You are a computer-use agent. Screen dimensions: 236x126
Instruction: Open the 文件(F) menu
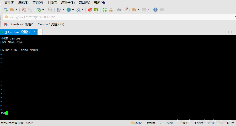click(9, 3)
